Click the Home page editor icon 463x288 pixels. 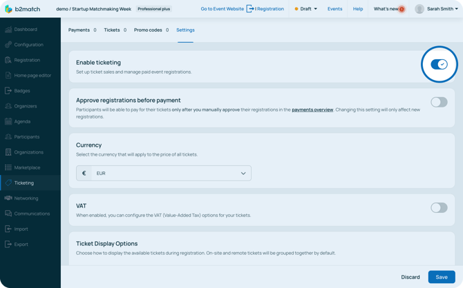[8, 75]
